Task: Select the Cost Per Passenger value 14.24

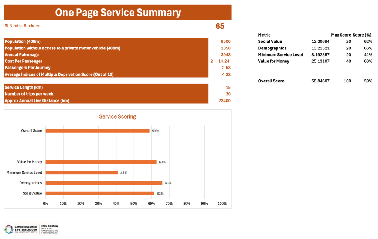Action: [x=224, y=61]
